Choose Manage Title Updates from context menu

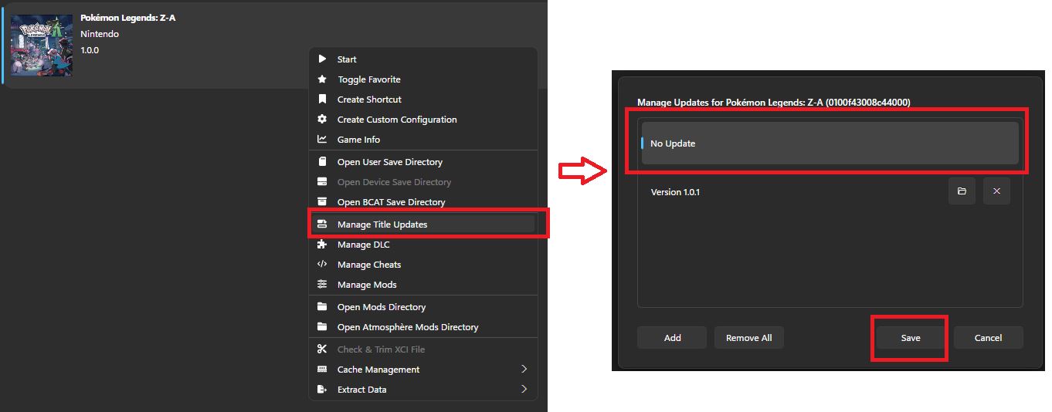point(382,225)
